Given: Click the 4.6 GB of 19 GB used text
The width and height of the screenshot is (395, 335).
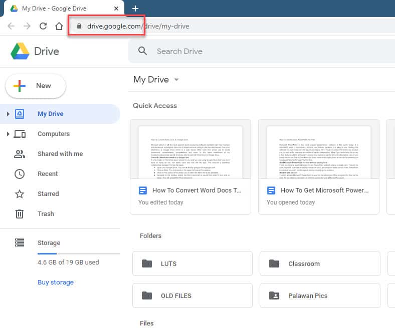Looking at the screenshot, I should tap(68, 262).
